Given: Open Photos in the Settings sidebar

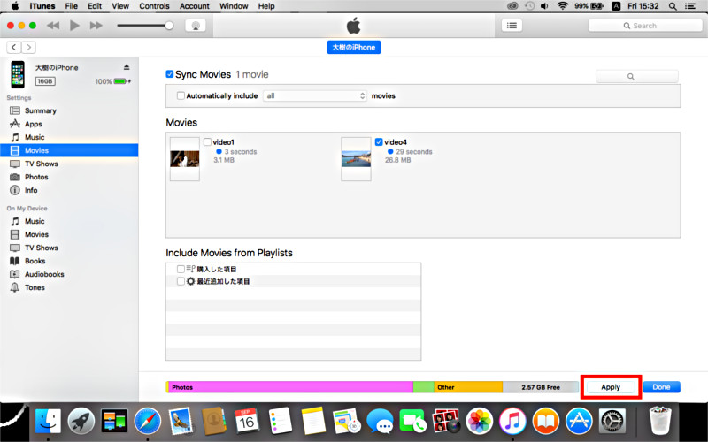Looking at the screenshot, I should 36,177.
